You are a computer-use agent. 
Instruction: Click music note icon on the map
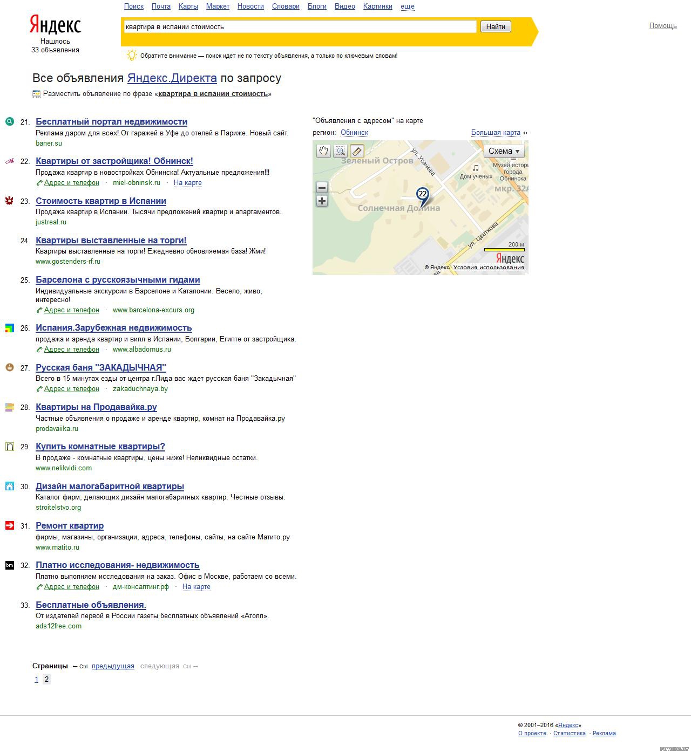pyautogui.click(x=476, y=168)
